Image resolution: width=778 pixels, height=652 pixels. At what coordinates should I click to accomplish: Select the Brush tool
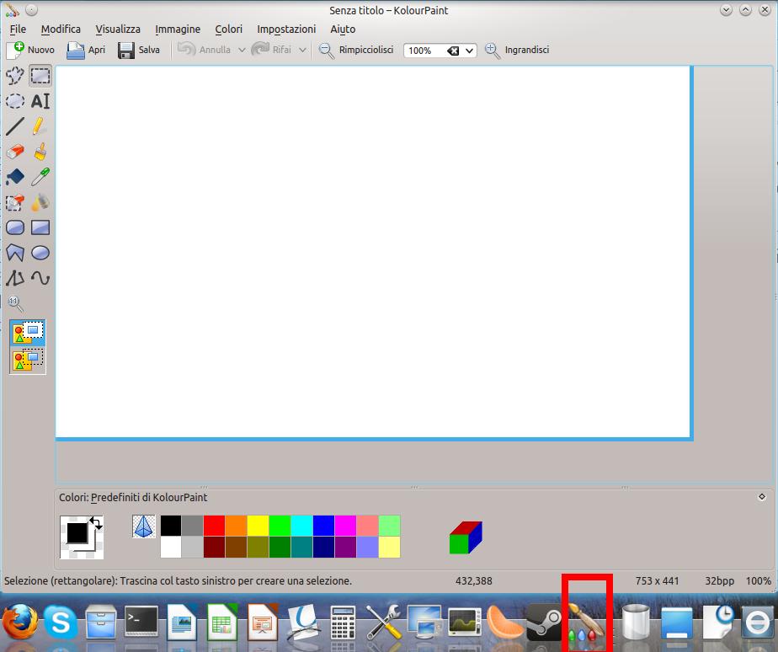click(x=39, y=152)
